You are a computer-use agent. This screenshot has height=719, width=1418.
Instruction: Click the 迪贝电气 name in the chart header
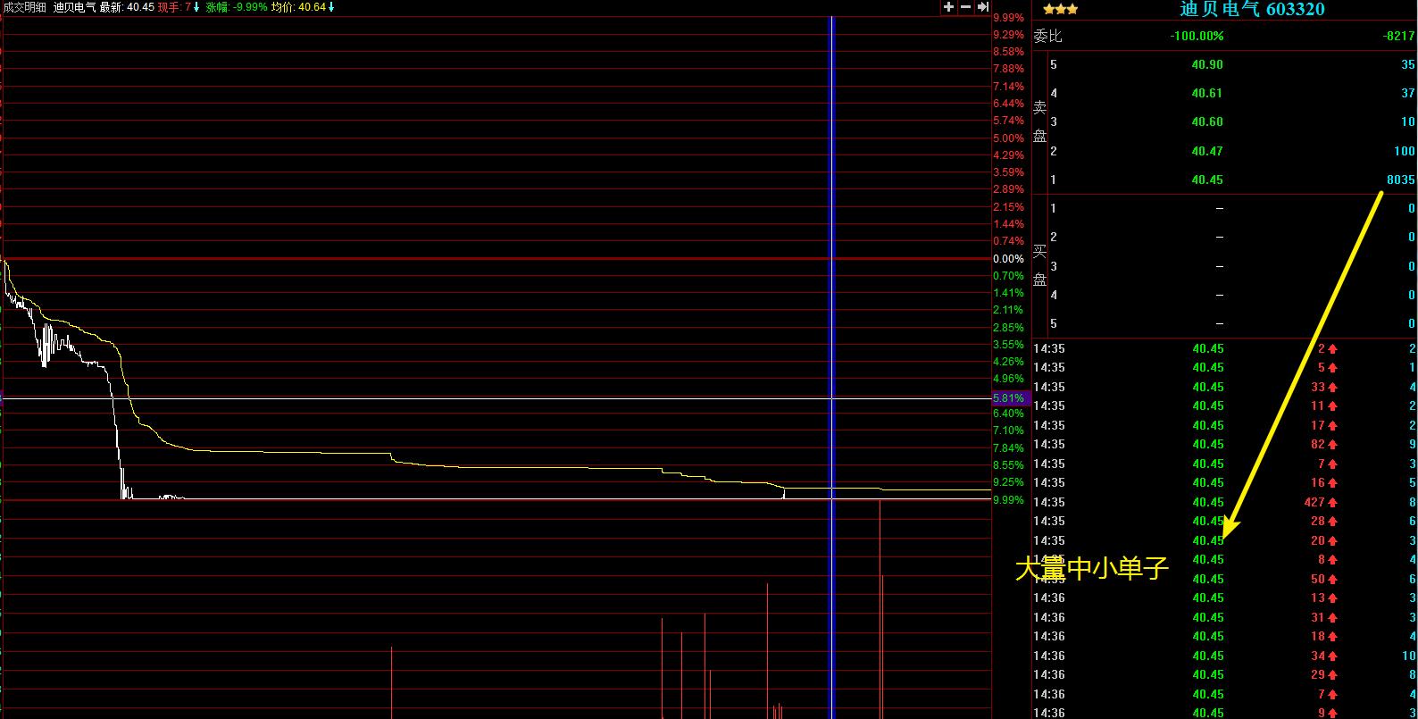[74, 7]
